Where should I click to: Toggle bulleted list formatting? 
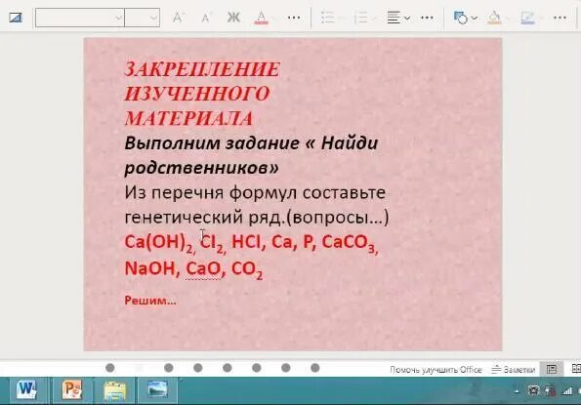click(327, 18)
